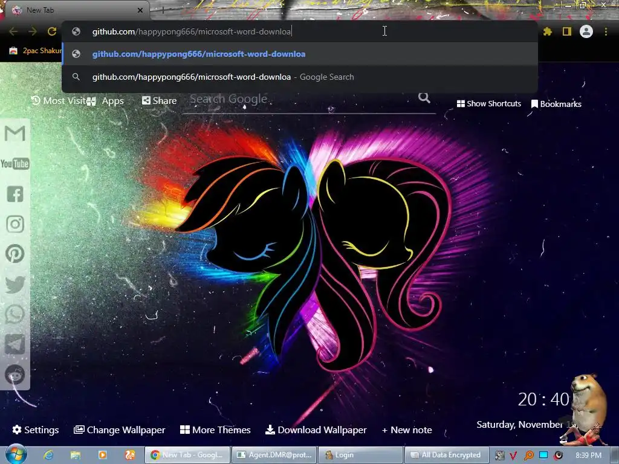Open the 2pac Shakur bookmark

[36, 51]
